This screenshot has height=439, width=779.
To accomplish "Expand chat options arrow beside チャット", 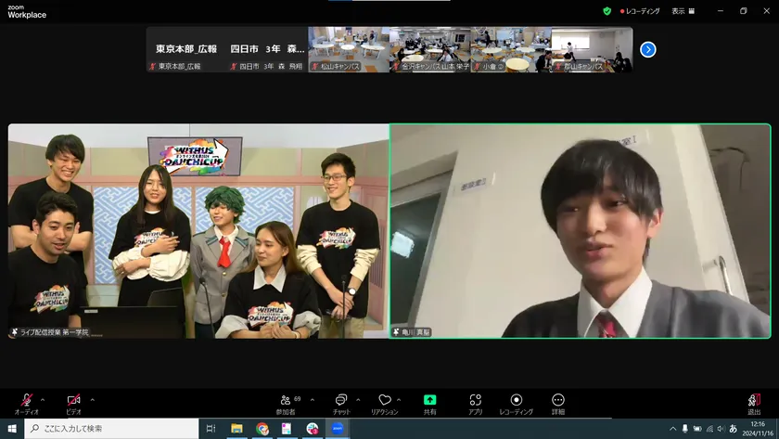I will pyautogui.click(x=358, y=399).
